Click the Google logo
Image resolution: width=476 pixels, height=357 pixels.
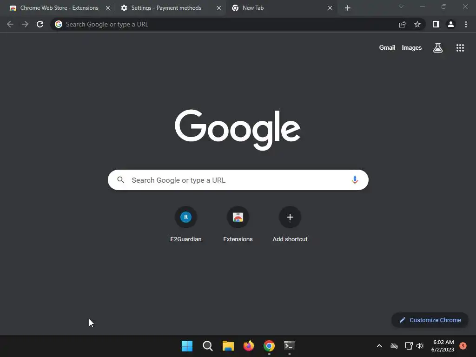(x=238, y=130)
